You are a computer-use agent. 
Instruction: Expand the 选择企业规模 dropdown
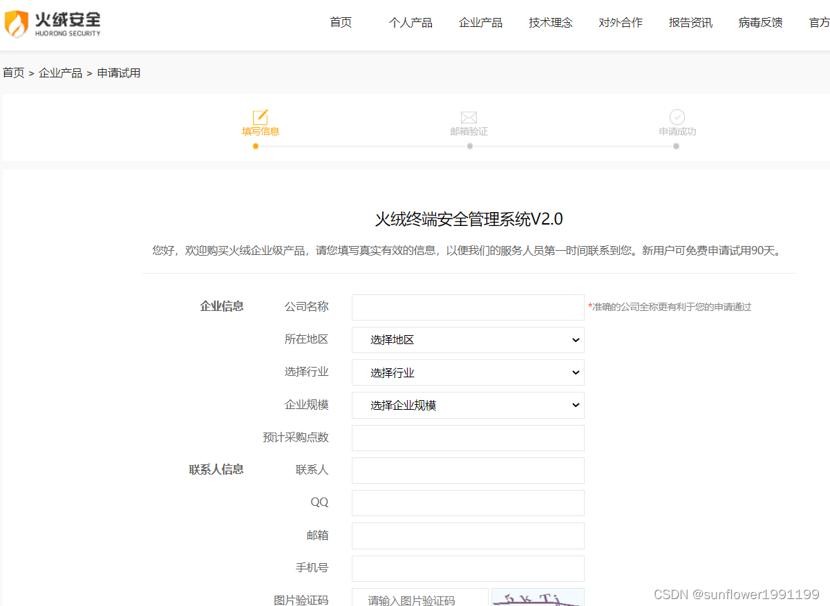pyautogui.click(x=468, y=405)
